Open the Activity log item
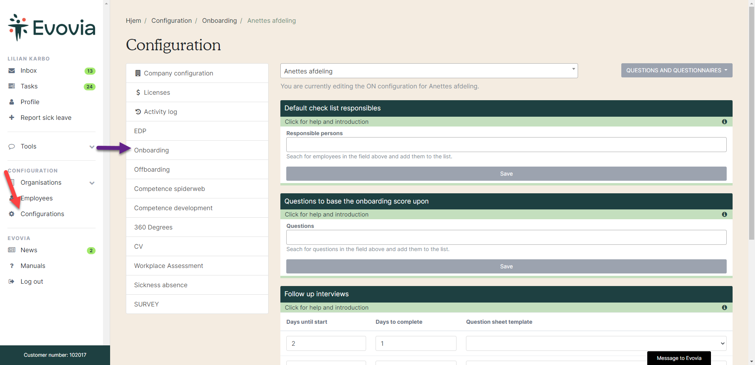The image size is (755, 365). coord(197,112)
